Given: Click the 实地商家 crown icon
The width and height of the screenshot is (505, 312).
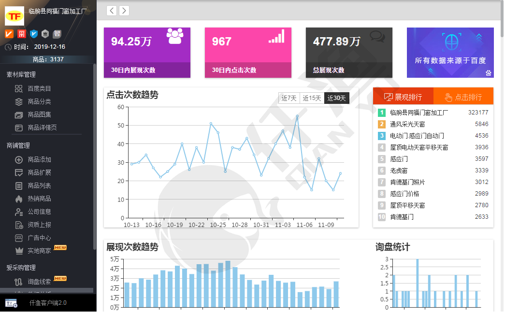Looking at the screenshot, I should point(19,251).
